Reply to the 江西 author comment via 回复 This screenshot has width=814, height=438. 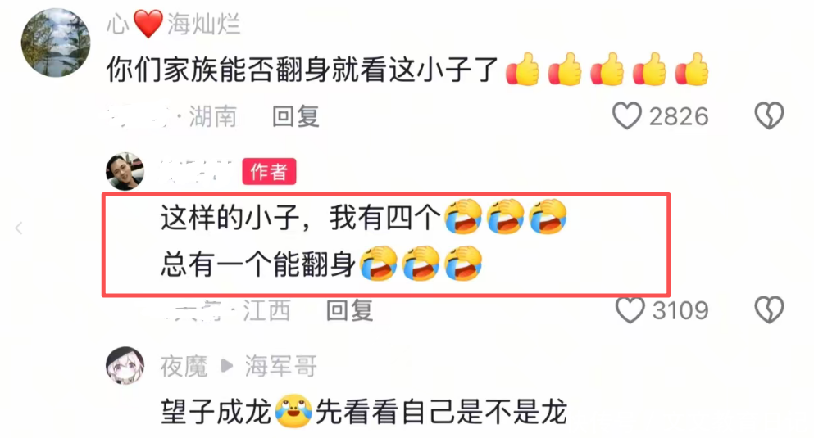349,310
